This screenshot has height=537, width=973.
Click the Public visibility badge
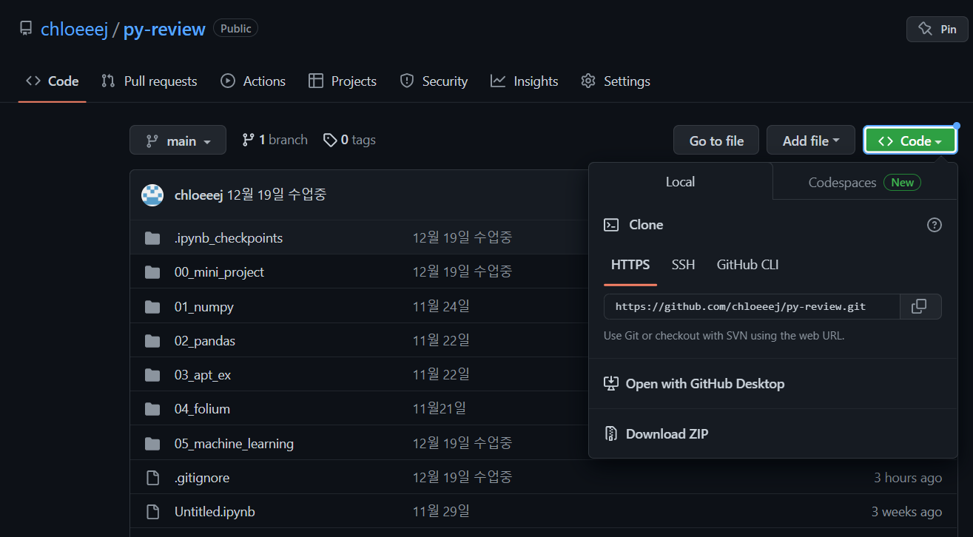pos(235,29)
